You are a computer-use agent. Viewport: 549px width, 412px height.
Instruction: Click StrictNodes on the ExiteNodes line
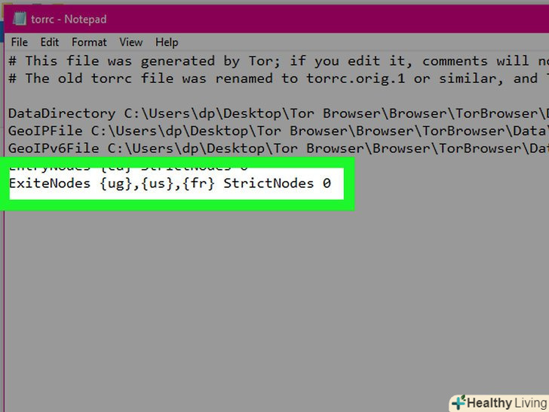(268, 183)
